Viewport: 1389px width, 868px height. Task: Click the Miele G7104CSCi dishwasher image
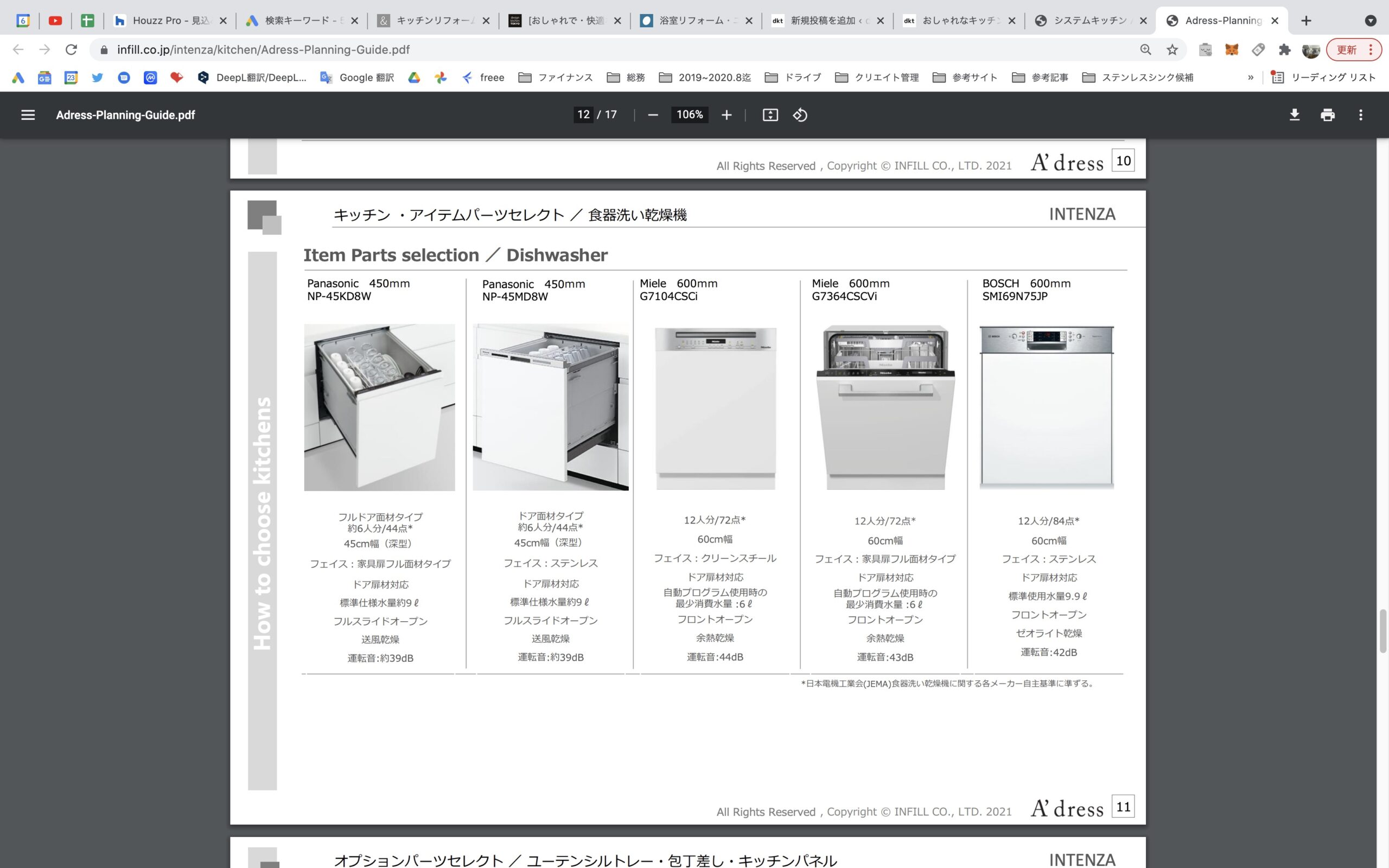tap(716, 409)
